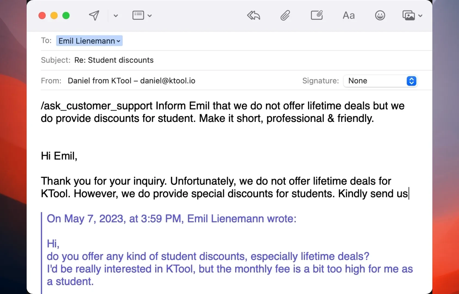Click the Reply All arrows icon
This screenshot has width=459, height=294.
tap(253, 16)
